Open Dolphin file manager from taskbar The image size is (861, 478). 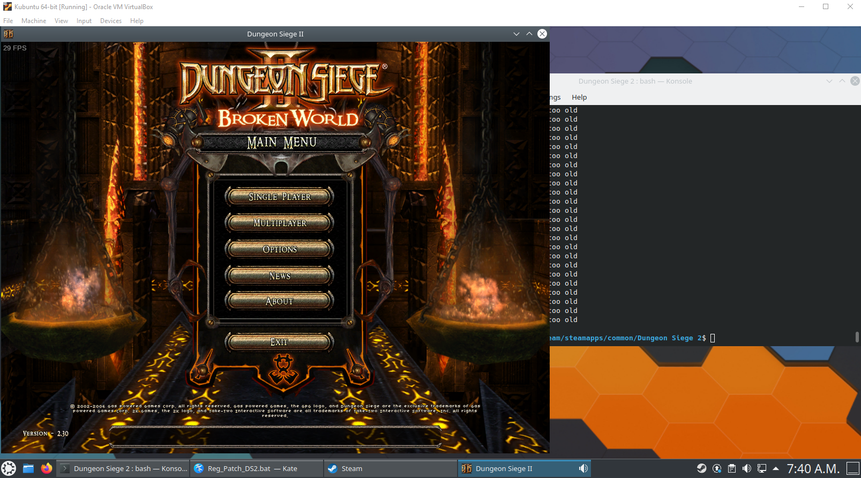coord(28,468)
